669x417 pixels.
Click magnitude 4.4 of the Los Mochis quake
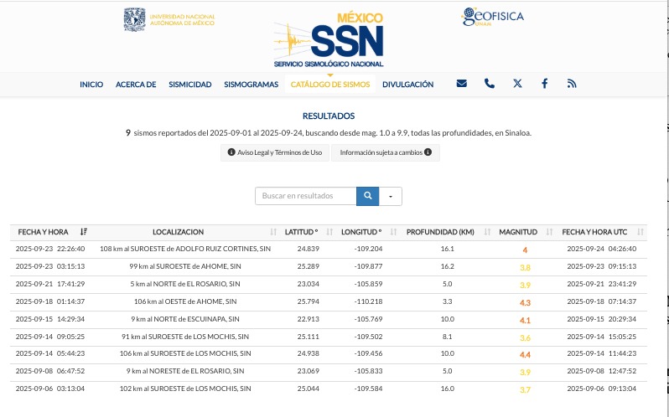coord(525,354)
